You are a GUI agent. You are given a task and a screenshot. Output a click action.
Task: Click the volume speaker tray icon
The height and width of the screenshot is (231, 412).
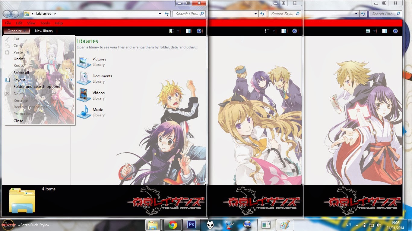point(379,225)
